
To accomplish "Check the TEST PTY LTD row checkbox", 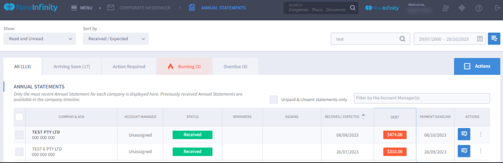I will pos(19,135).
